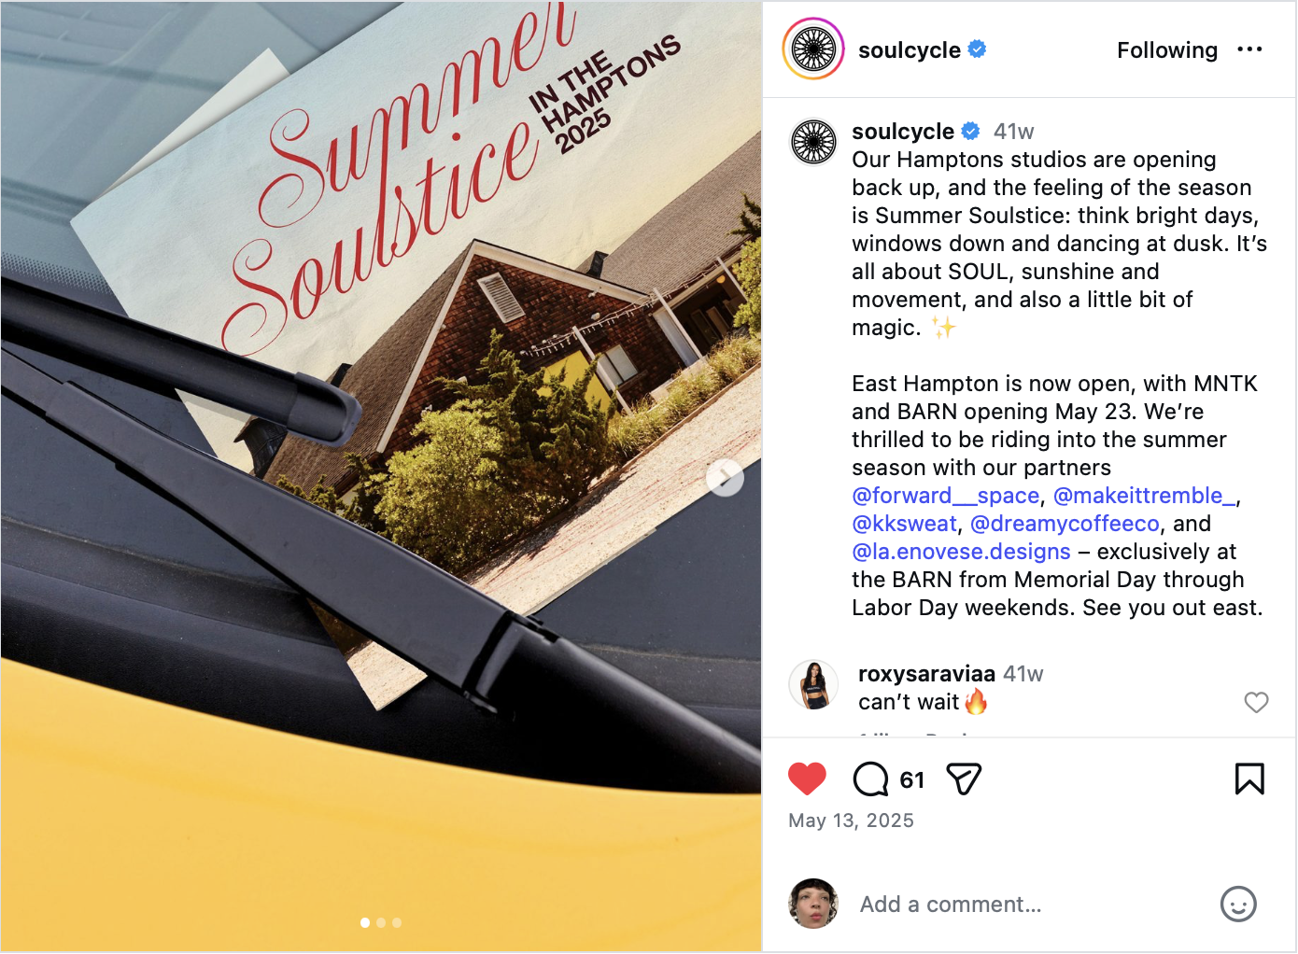Open the @la.enovese.designs mention

[x=961, y=552]
